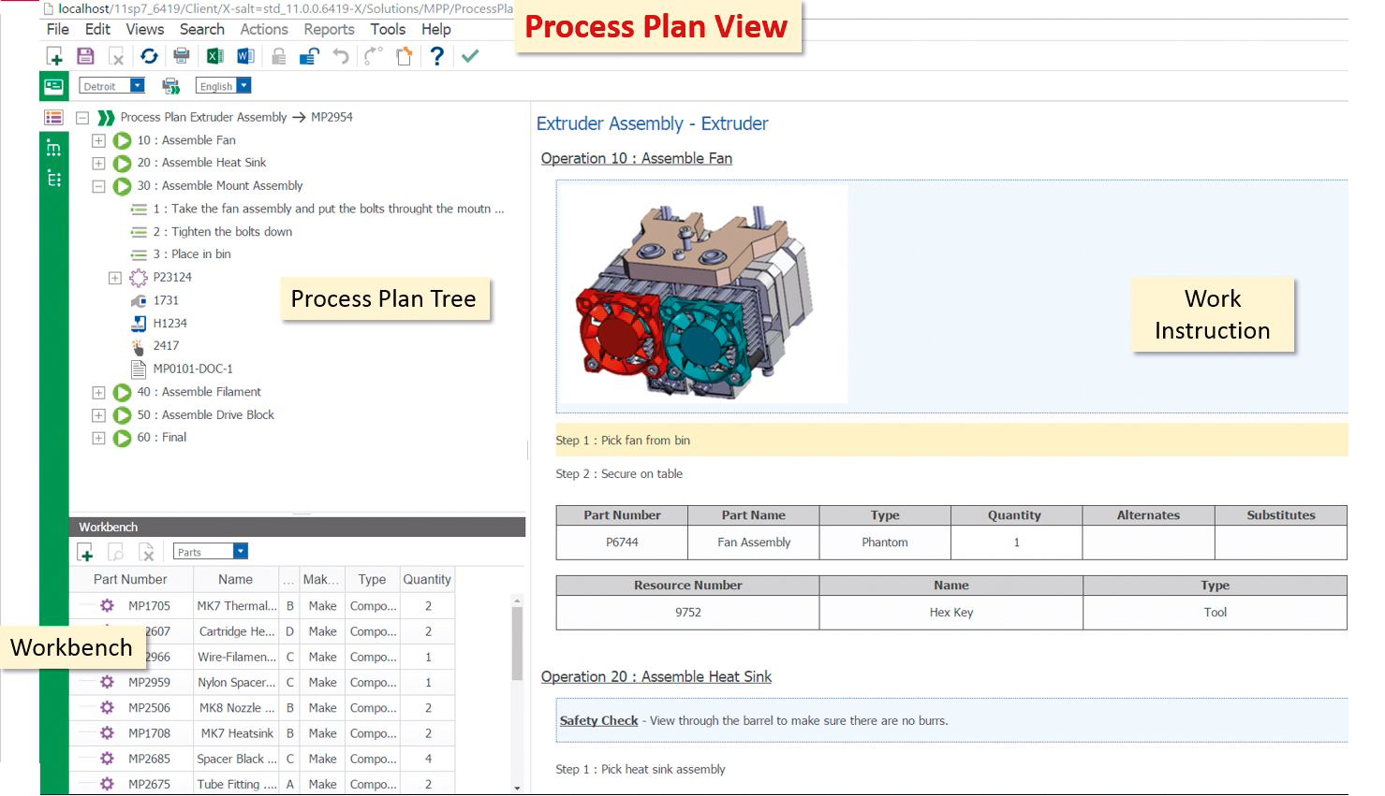Click the print icon in main toolbar
This screenshot has width=1385, height=796.
pos(182,56)
